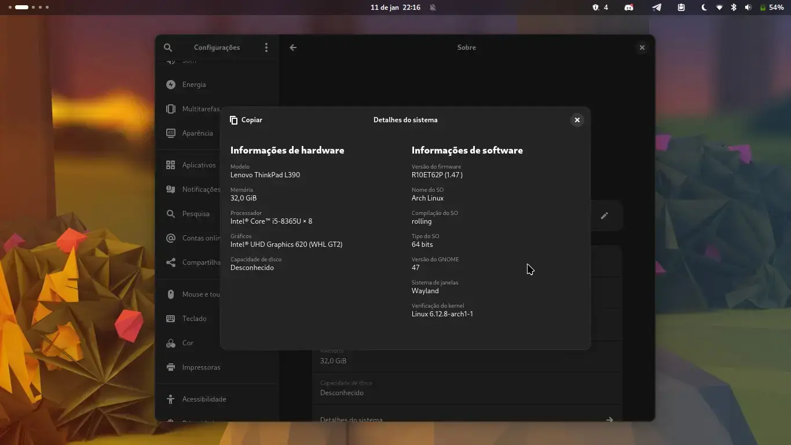Image resolution: width=791 pixels, height=445 pixels.
Task: Click the volume speaker icon in top bar
Action: [748, 8]
